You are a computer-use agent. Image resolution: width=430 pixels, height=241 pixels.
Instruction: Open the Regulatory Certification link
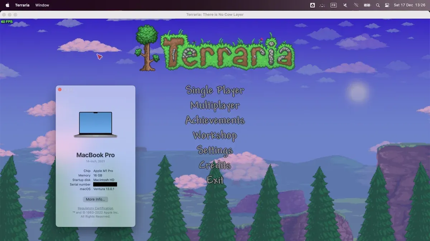coord(95,208)
